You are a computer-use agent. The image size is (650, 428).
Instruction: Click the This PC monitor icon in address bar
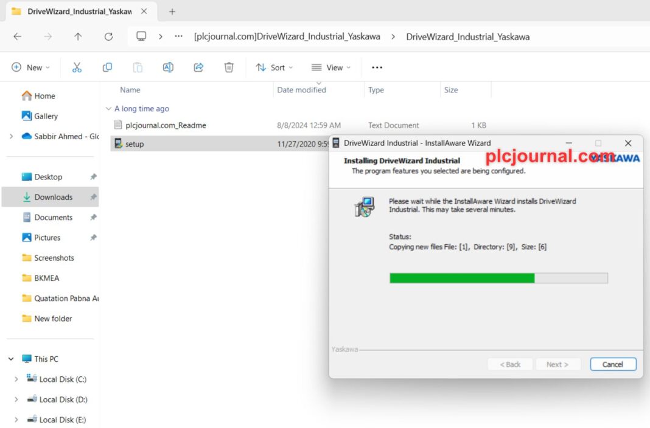point(141,36)
